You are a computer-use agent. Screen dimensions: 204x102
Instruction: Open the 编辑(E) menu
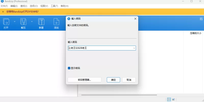(14, 6)
